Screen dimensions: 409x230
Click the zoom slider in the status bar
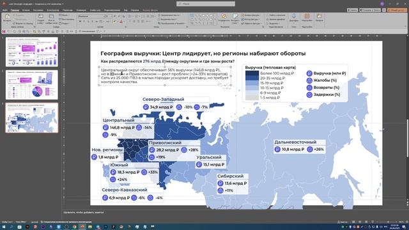click(x=388, y=222)
